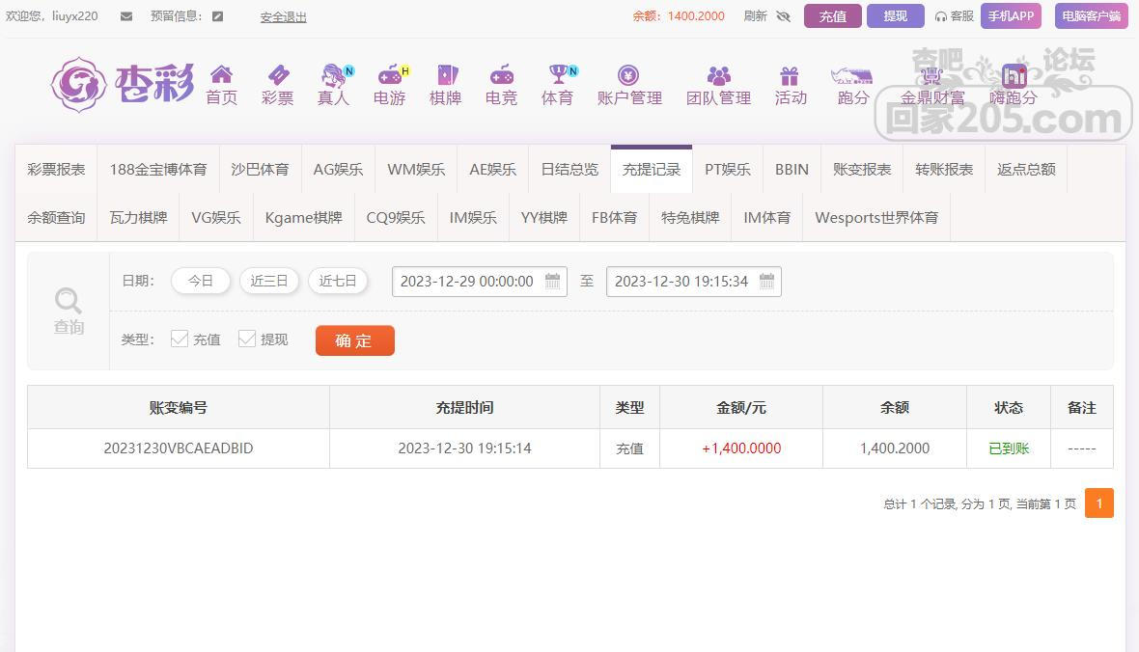Open the live casino 真人 icon
Image resolution: width=1139 pixels, height=652 pixels.
[x=333, y=75]
